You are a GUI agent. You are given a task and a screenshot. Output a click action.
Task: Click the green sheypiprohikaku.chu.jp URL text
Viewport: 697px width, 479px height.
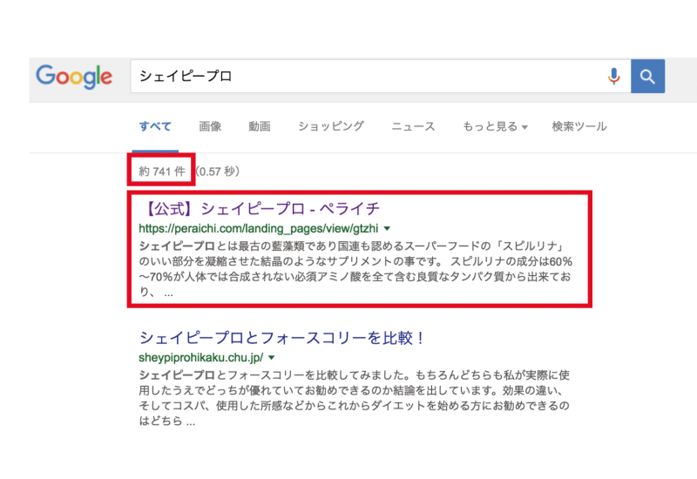[201, 358]
